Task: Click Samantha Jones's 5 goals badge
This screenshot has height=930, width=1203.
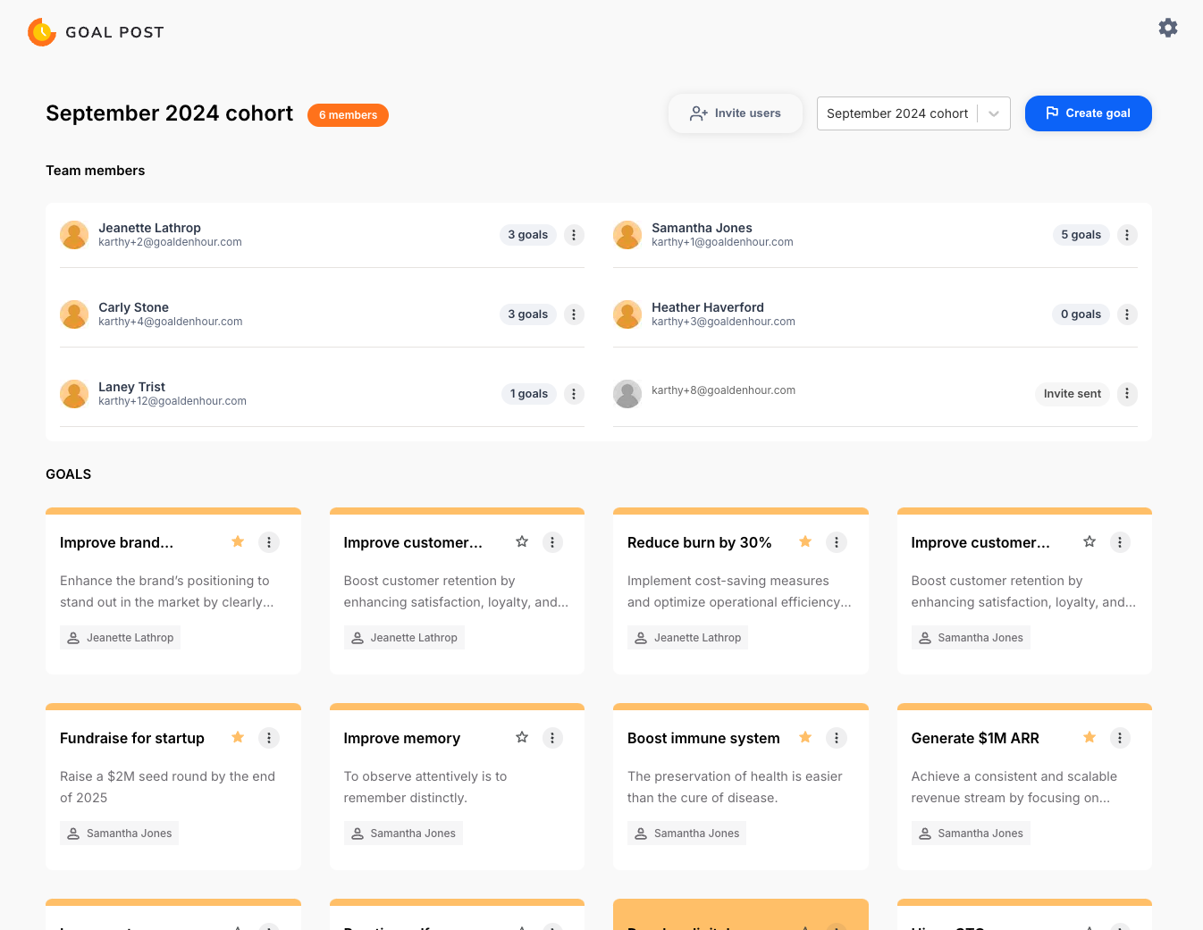Action: click(1081, 235)
